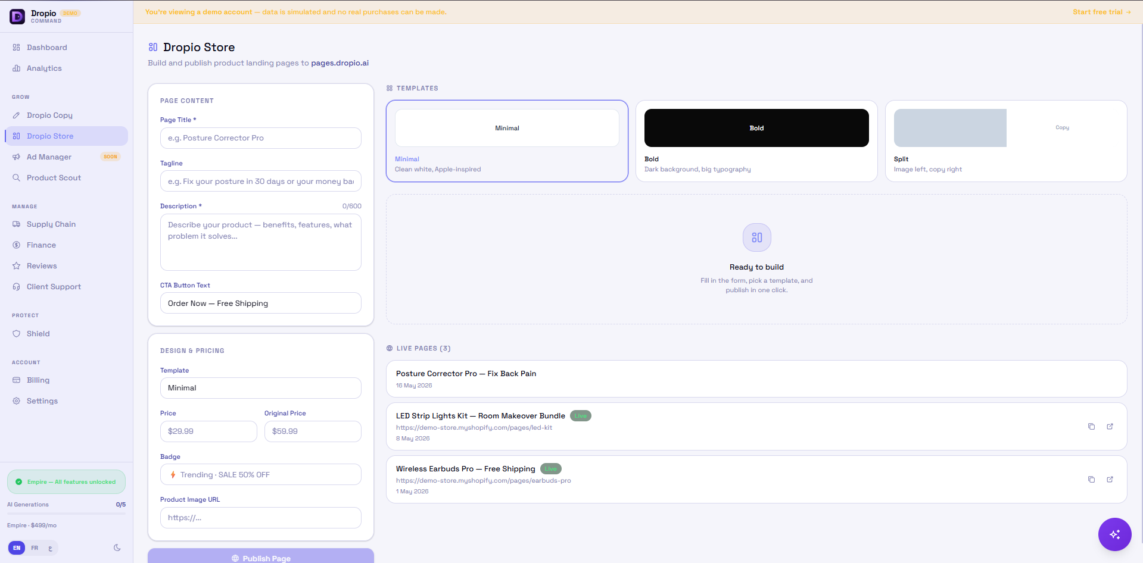Click the green check icon in Empire badge
The image size is (1143, 563).
19,482
